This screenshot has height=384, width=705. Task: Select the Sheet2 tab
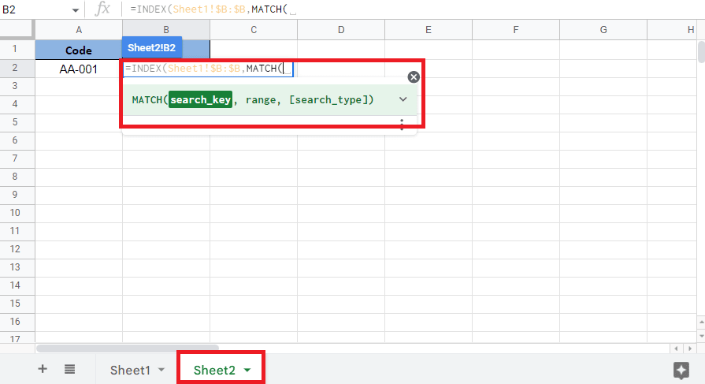click(x=214, y=370)
